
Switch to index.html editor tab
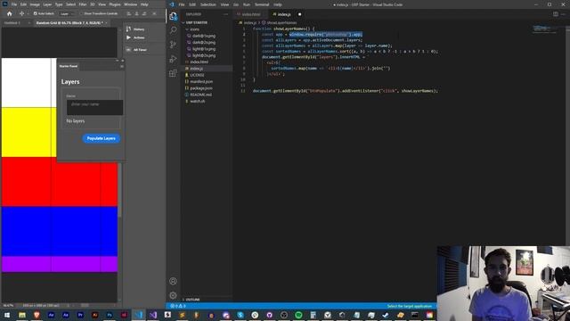coord(251,14)
